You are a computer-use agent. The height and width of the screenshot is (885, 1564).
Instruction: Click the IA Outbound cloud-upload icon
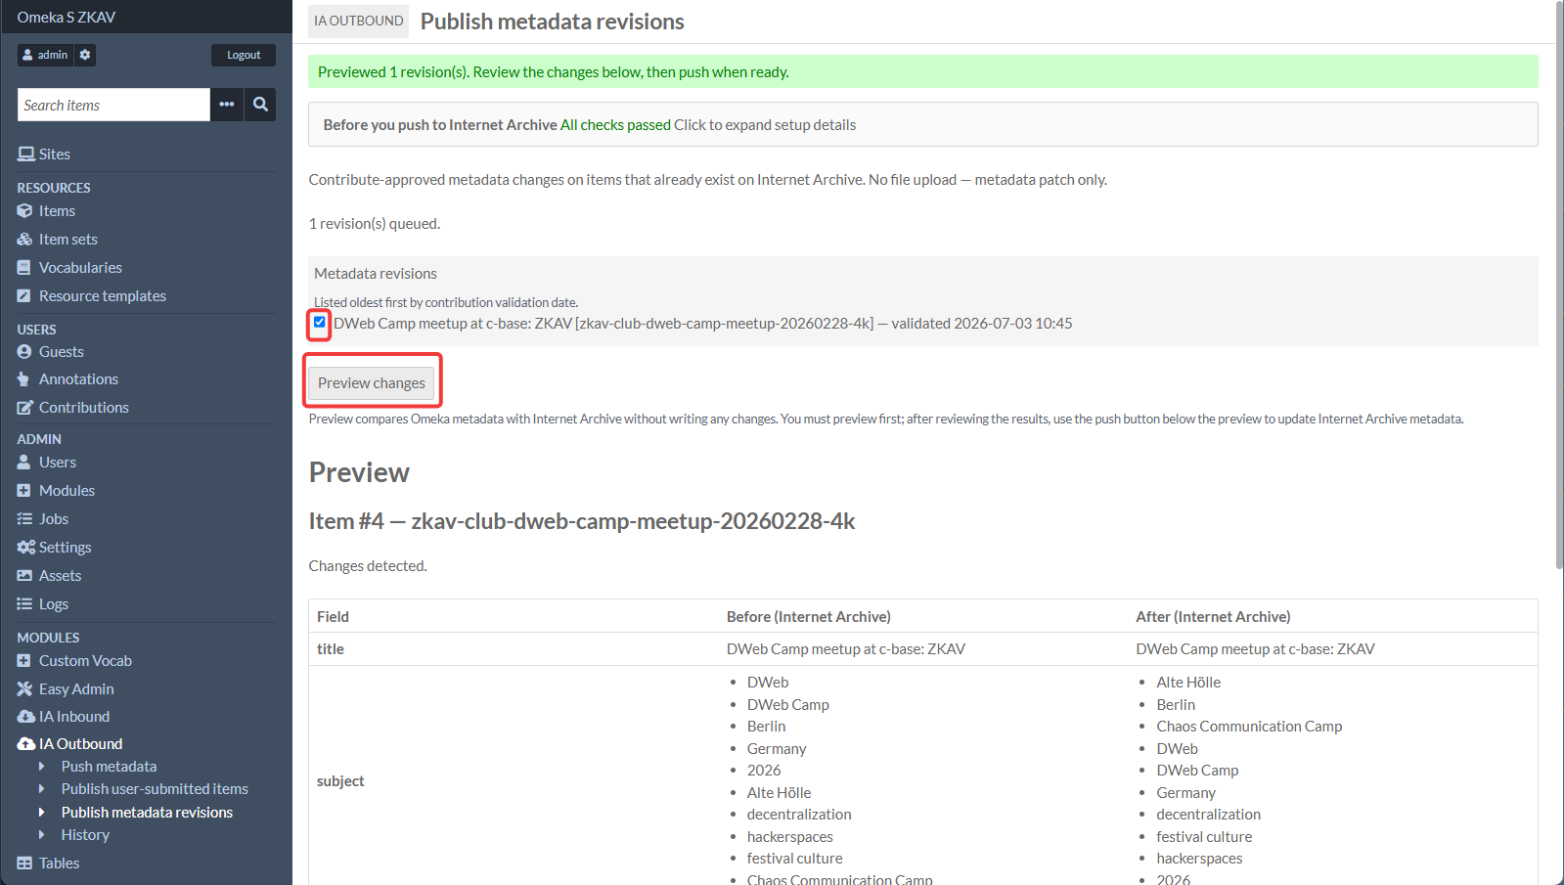pos(26,743)
